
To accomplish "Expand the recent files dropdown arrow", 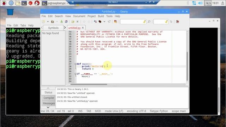I will tap(57, 22).
